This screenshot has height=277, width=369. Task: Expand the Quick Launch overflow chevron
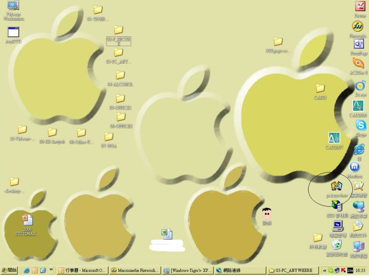[51, 270]
